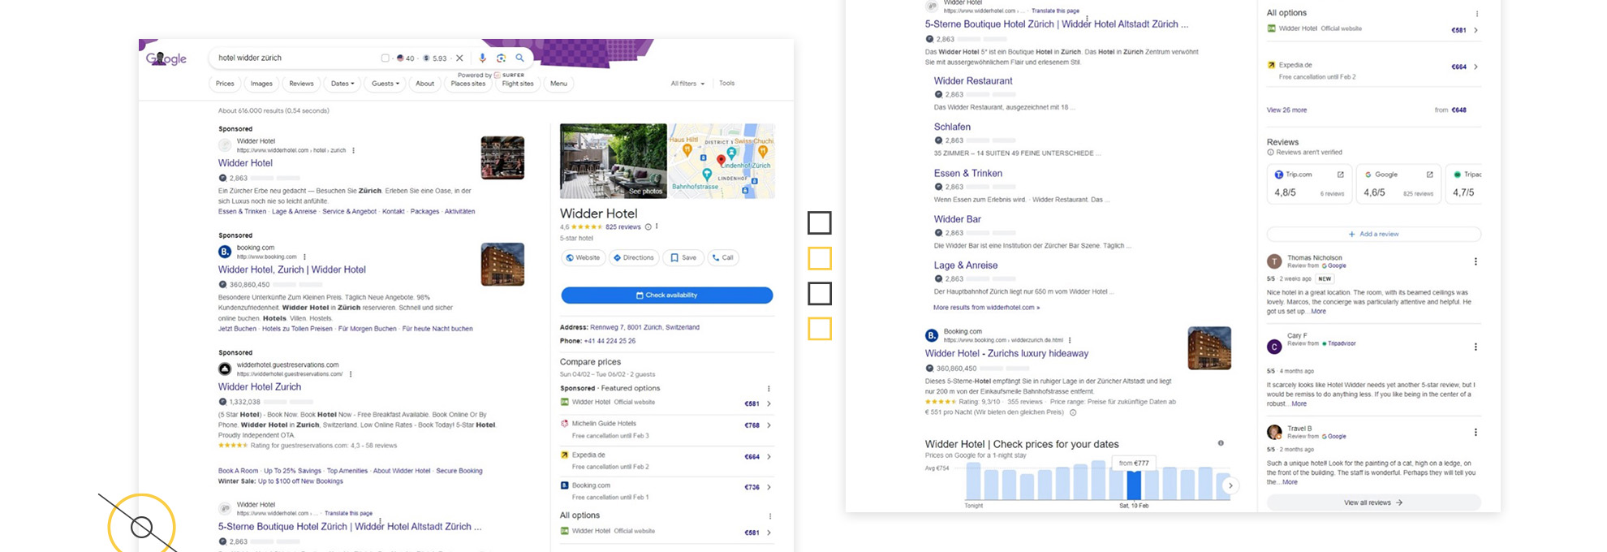The width and height of the screenshot is (1607, 552).
Task: Open the Reviews filter chip under the search bar
Action: point(301,84)
